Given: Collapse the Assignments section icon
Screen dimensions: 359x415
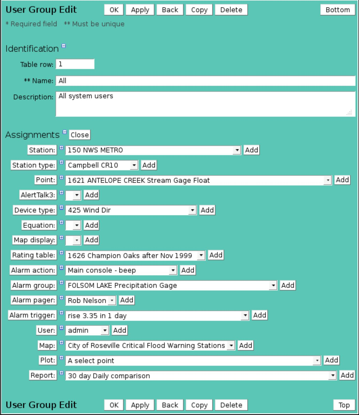Looking at the screenshot, I should [65, 132].
